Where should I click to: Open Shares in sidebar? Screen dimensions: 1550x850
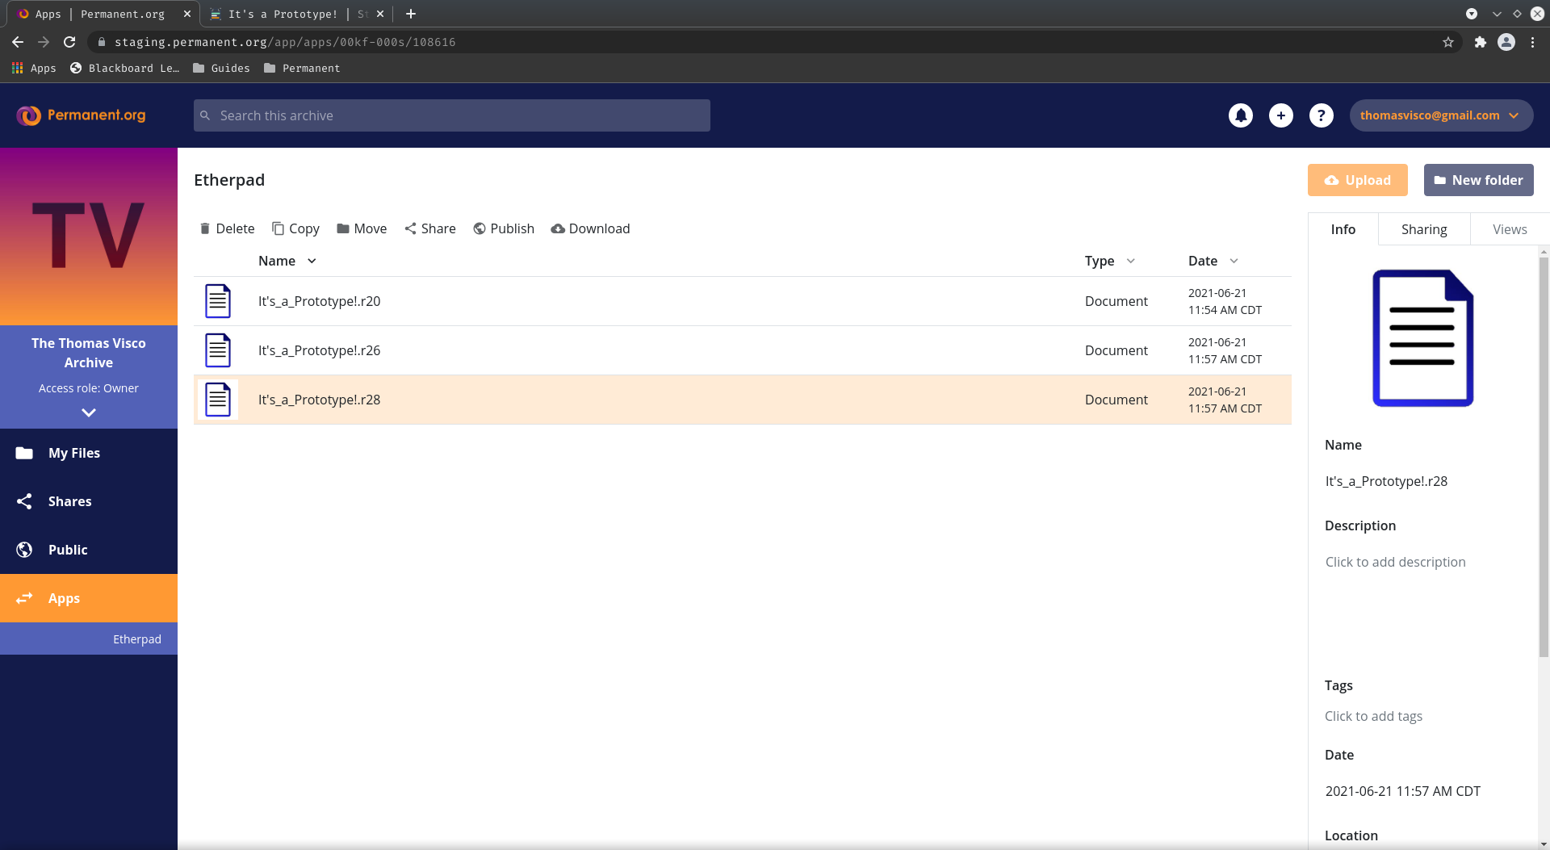pos(89,501)
